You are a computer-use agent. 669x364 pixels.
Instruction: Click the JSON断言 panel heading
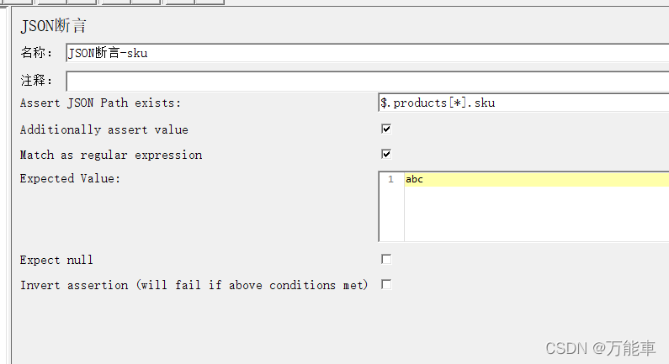coord(53,26)
